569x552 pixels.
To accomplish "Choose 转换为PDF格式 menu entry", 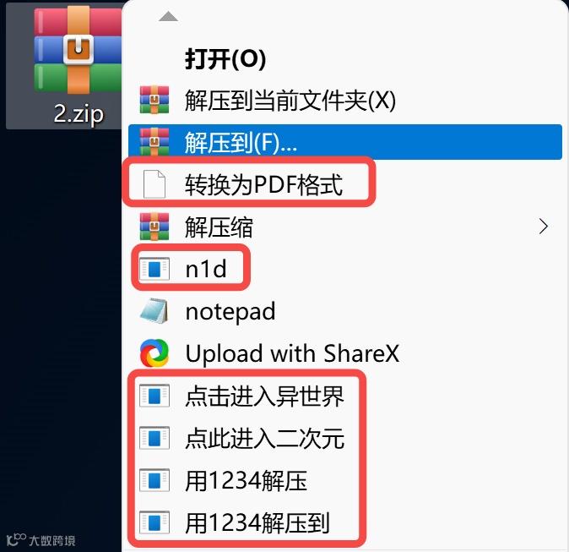I will (x=263, y=184).
